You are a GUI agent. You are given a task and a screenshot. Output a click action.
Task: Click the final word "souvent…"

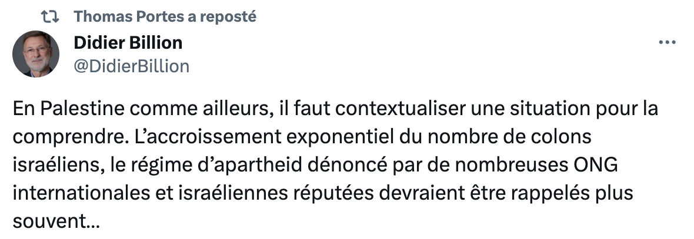point(56,223)
